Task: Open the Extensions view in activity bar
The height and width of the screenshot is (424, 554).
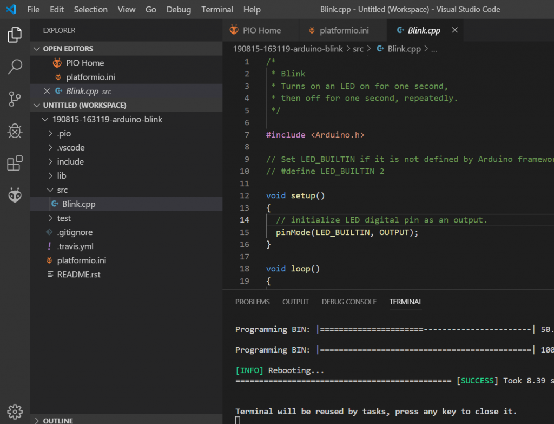Action: pyautogui.click(x=15, y=163)
